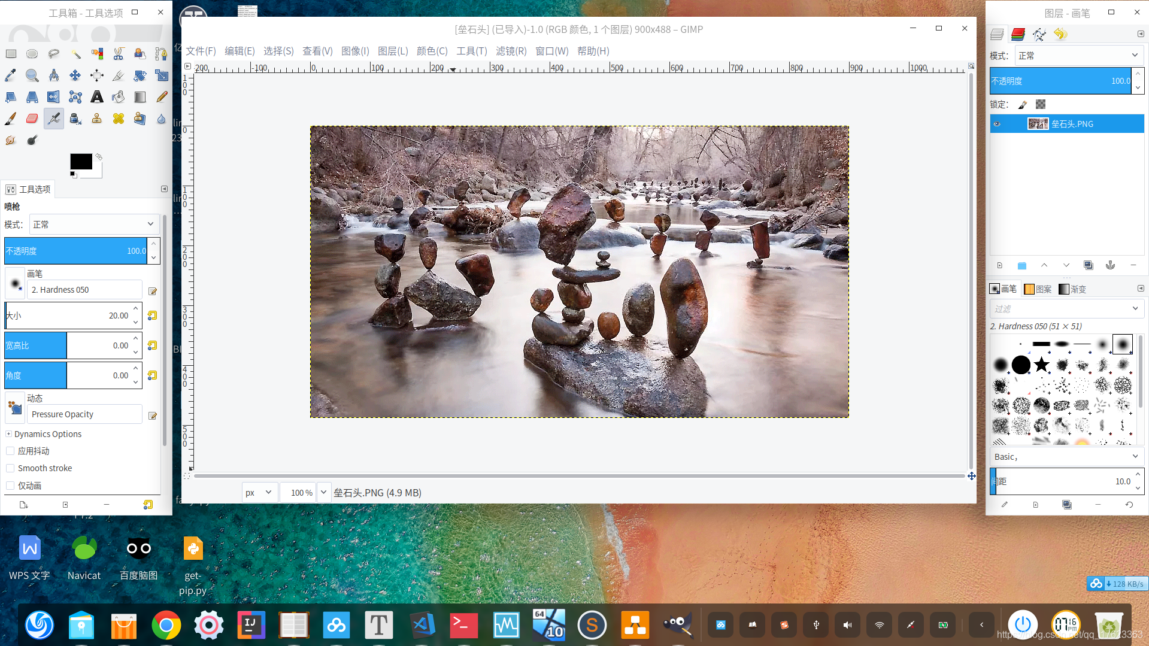Switch to the 渐变 gradients tab
The image size is (1149, 646).
coord(1073,289)
